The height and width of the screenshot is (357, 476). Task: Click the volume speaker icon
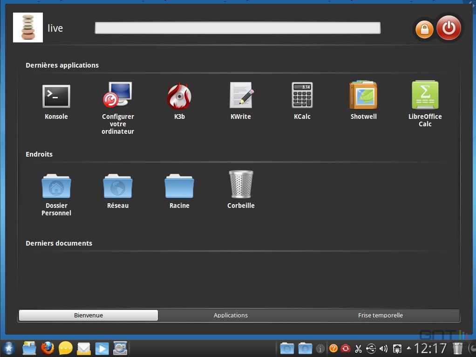pyautogui.click(x=383, y=349)
